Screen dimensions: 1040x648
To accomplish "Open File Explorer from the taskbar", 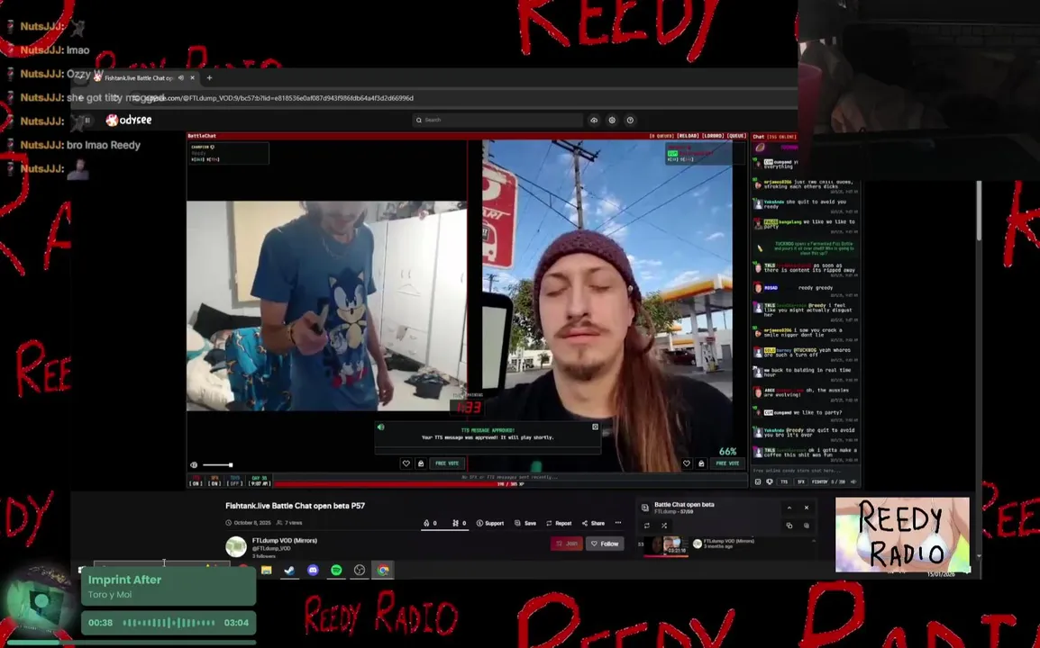I will click(267, 570).
